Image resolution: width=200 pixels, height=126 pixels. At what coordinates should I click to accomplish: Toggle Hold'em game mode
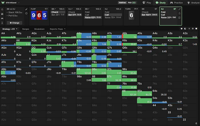tap(122, 3)
